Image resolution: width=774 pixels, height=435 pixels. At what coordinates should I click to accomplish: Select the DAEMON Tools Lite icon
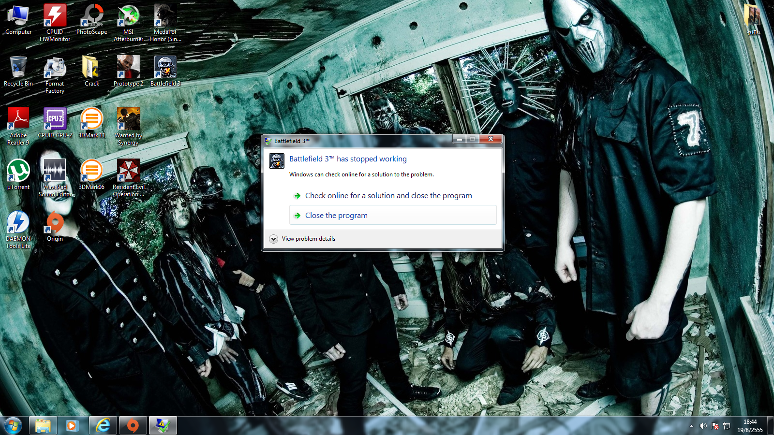tap(18, 230)
